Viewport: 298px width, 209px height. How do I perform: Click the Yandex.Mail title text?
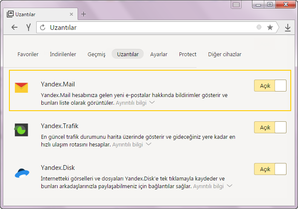58,84
